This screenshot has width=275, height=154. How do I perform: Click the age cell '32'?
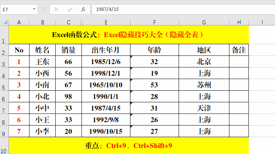(x=154, y=61)
